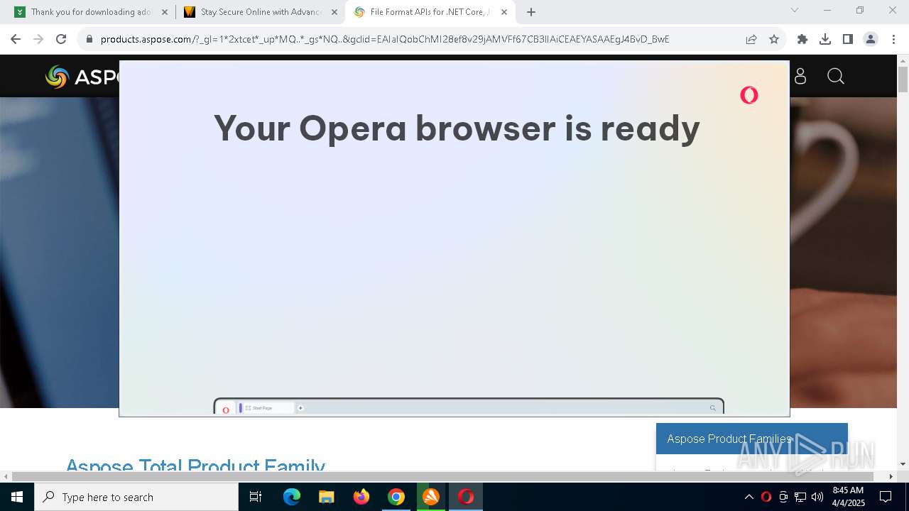Open Chrome downloads icon
909x511 pixels.
(825, 39)
